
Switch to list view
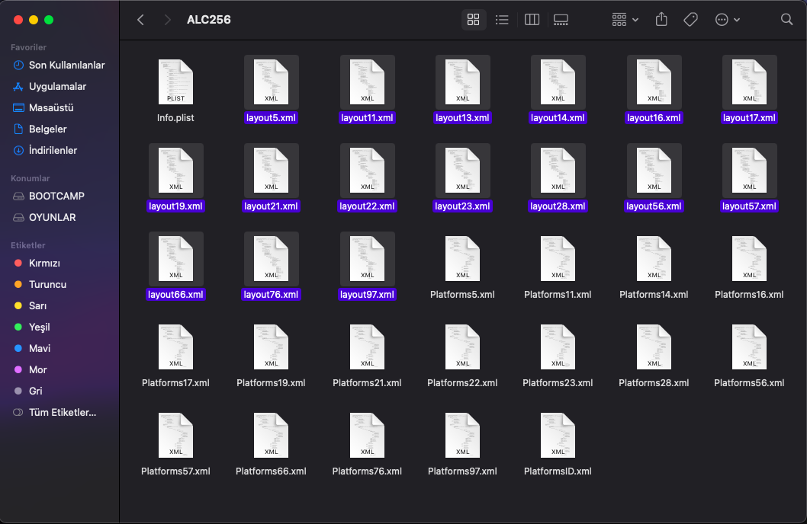[502, 20]
